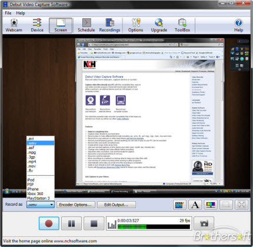The width and height of the screenshot is (253, 247).
Task: Expand the Record as format dropdown
Action: (41, 205)
